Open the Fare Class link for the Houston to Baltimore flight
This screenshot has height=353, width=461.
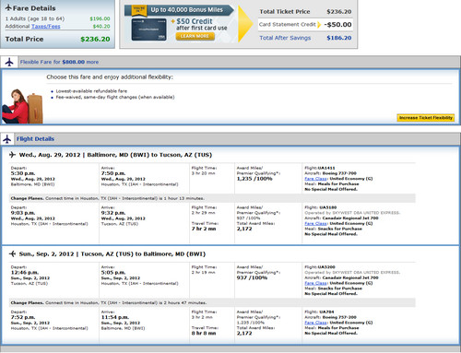click(x=315, y=323)
